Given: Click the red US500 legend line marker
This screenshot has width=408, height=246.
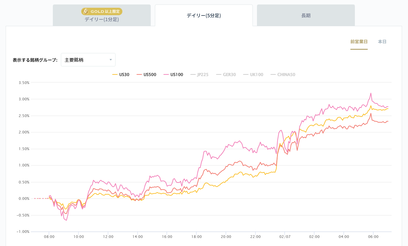Looking at the screenshot, I should 139,75.
